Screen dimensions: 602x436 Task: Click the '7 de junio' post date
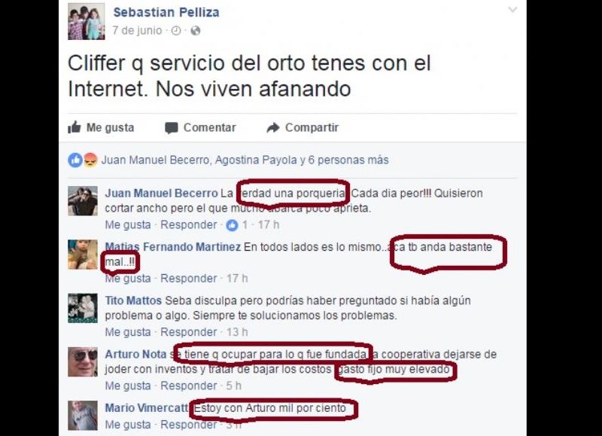point(137,30)
